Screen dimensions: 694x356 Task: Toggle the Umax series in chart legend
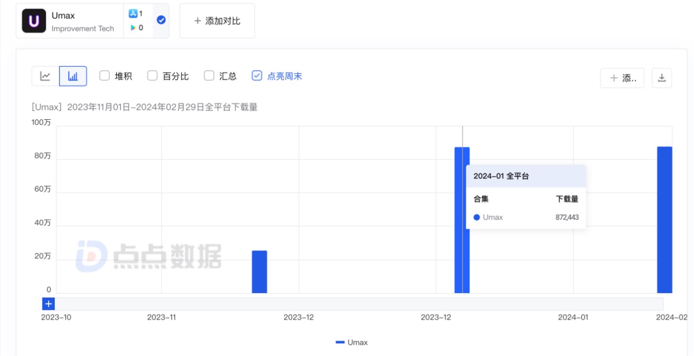pyautogui.click(x=351, y=342)
